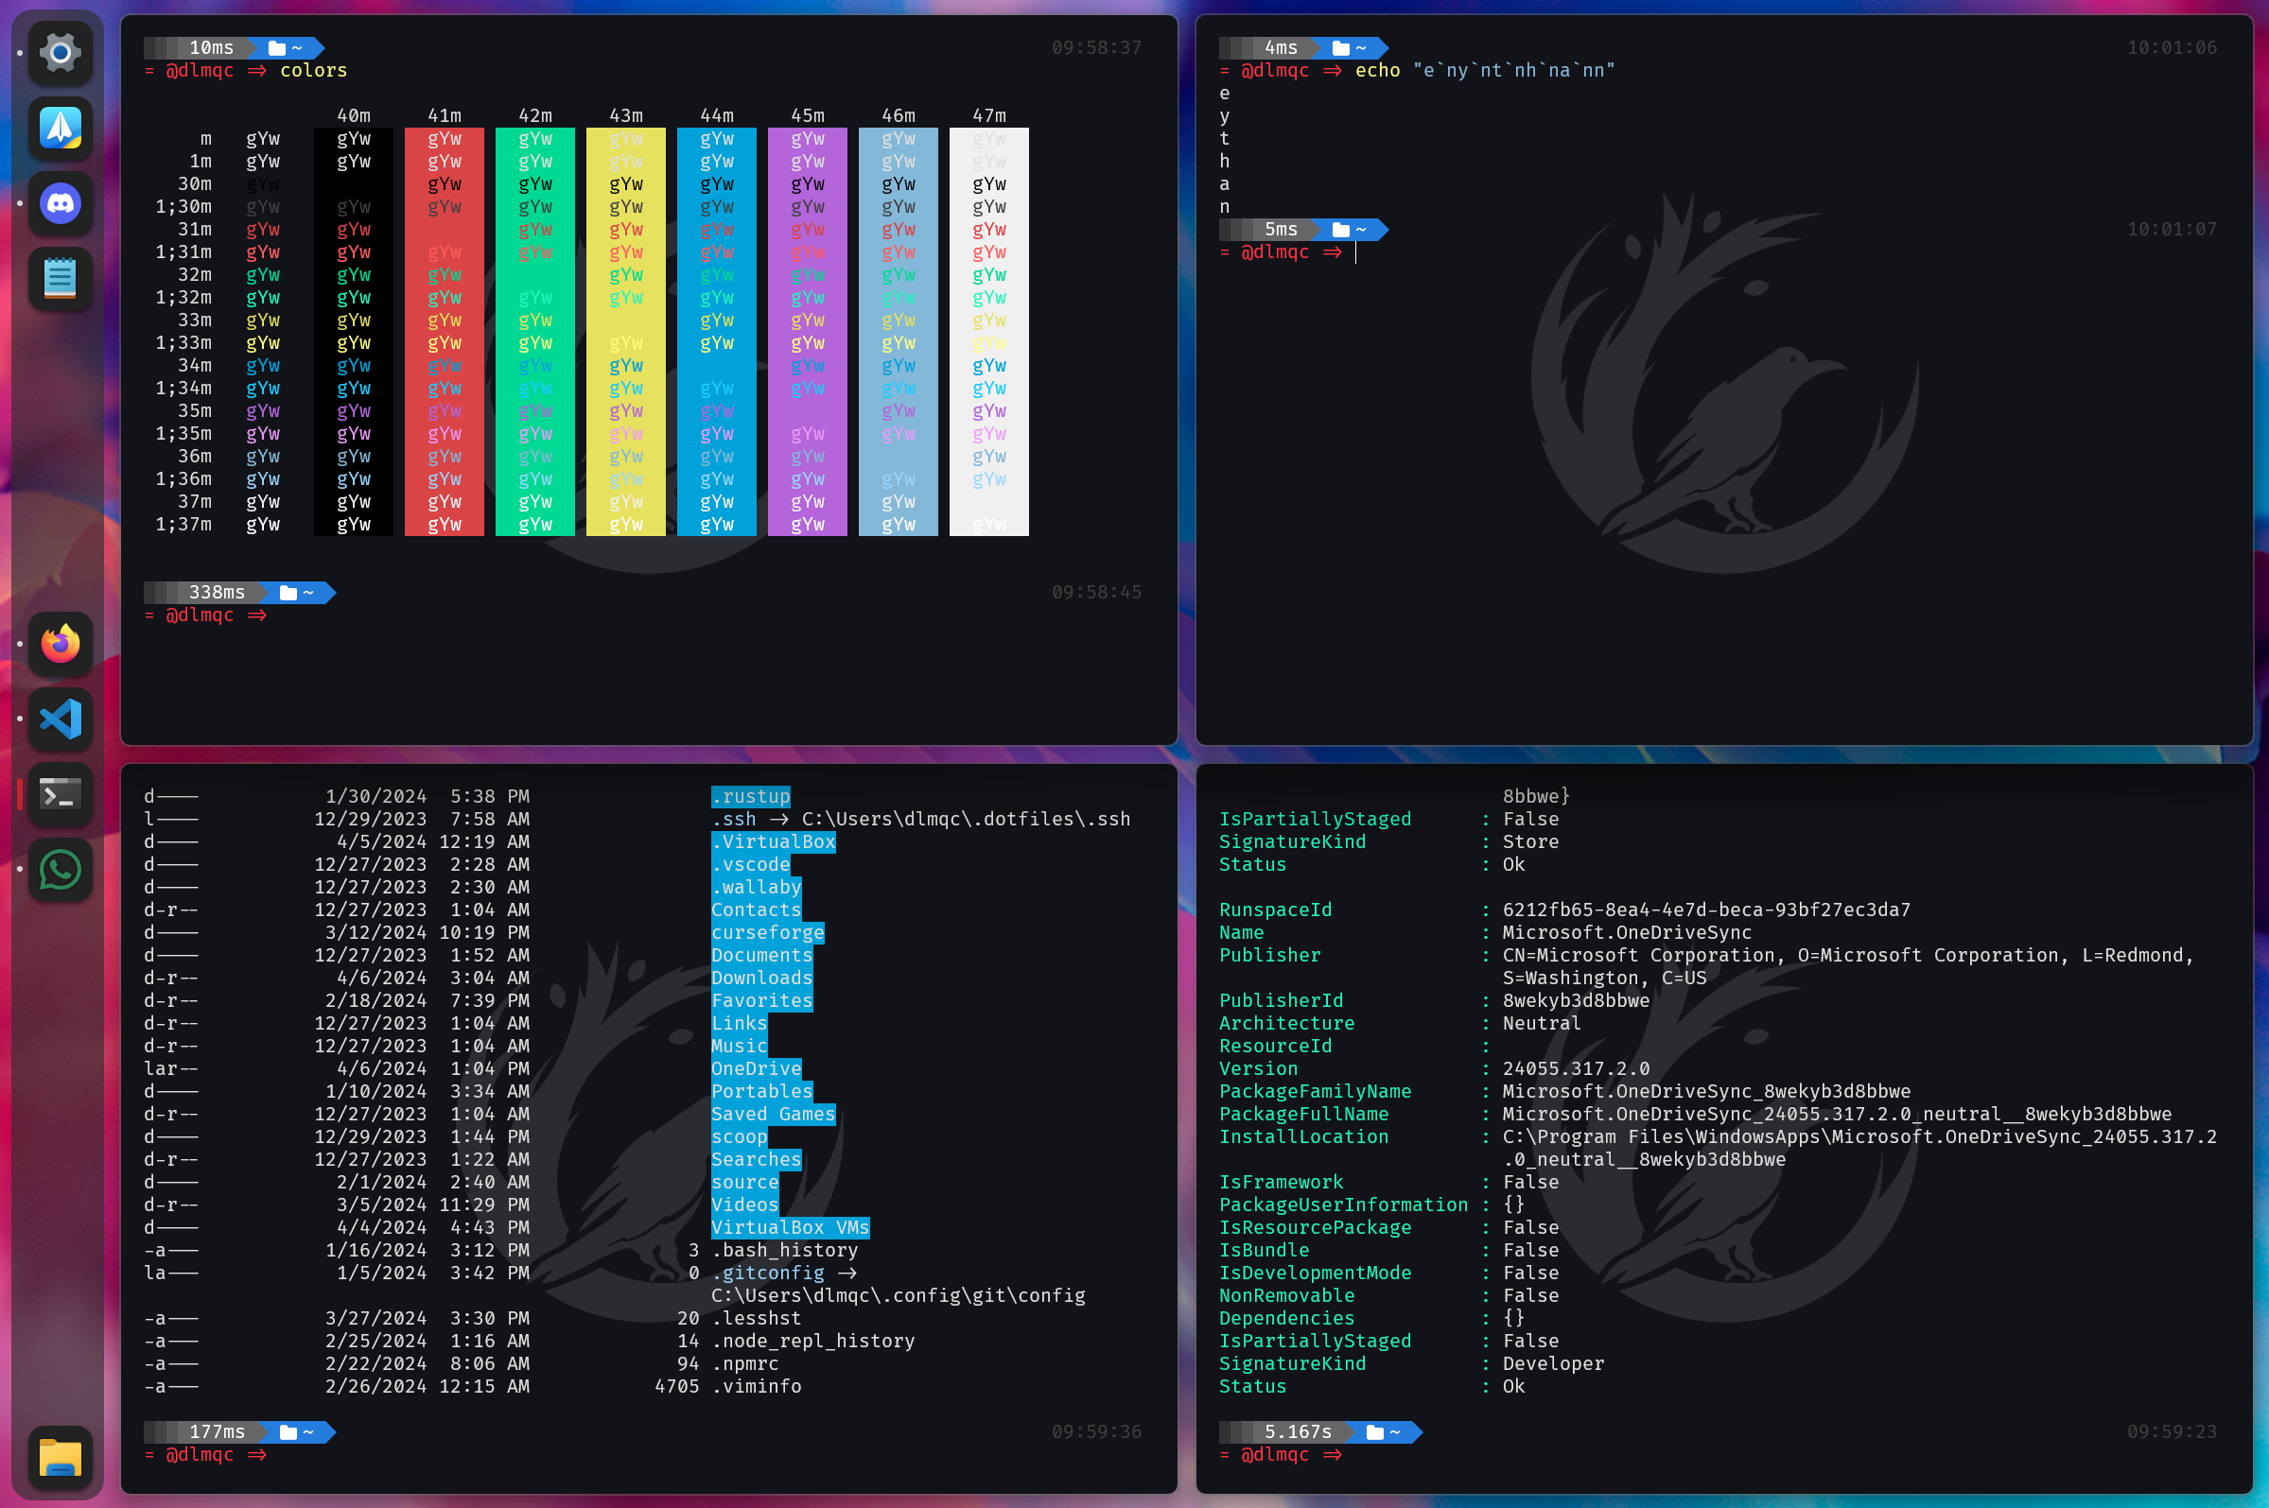
Task: Click the 10ms folder prompt segment
Action: 286,47
